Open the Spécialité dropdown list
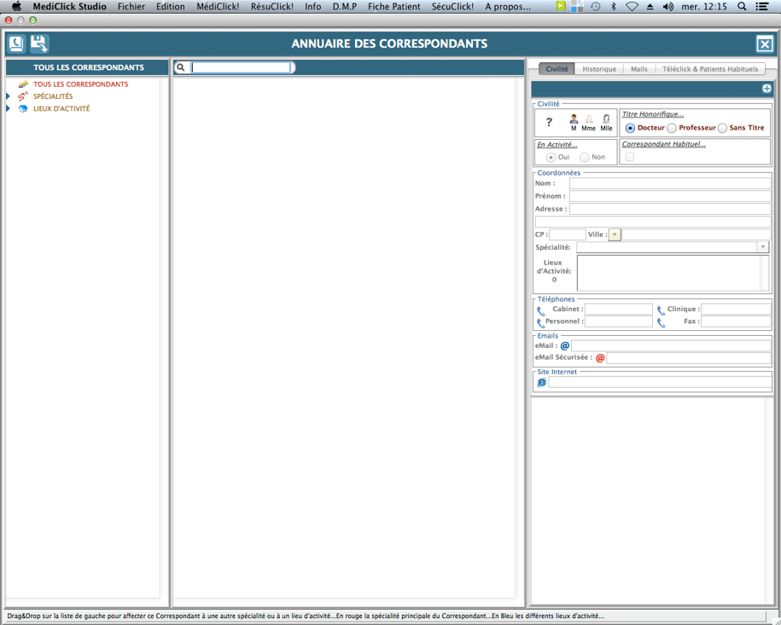Screen dimensions: 781x625 [762, 247]
